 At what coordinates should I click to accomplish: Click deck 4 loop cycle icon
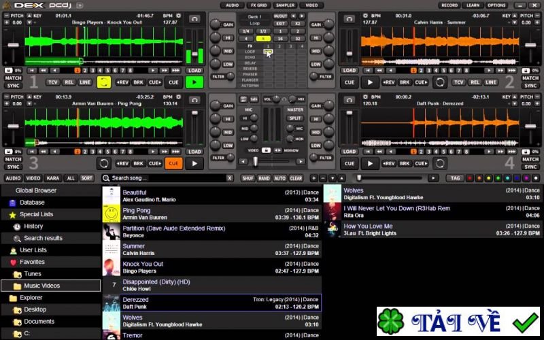pyautogui.click(x=440, y=163)
